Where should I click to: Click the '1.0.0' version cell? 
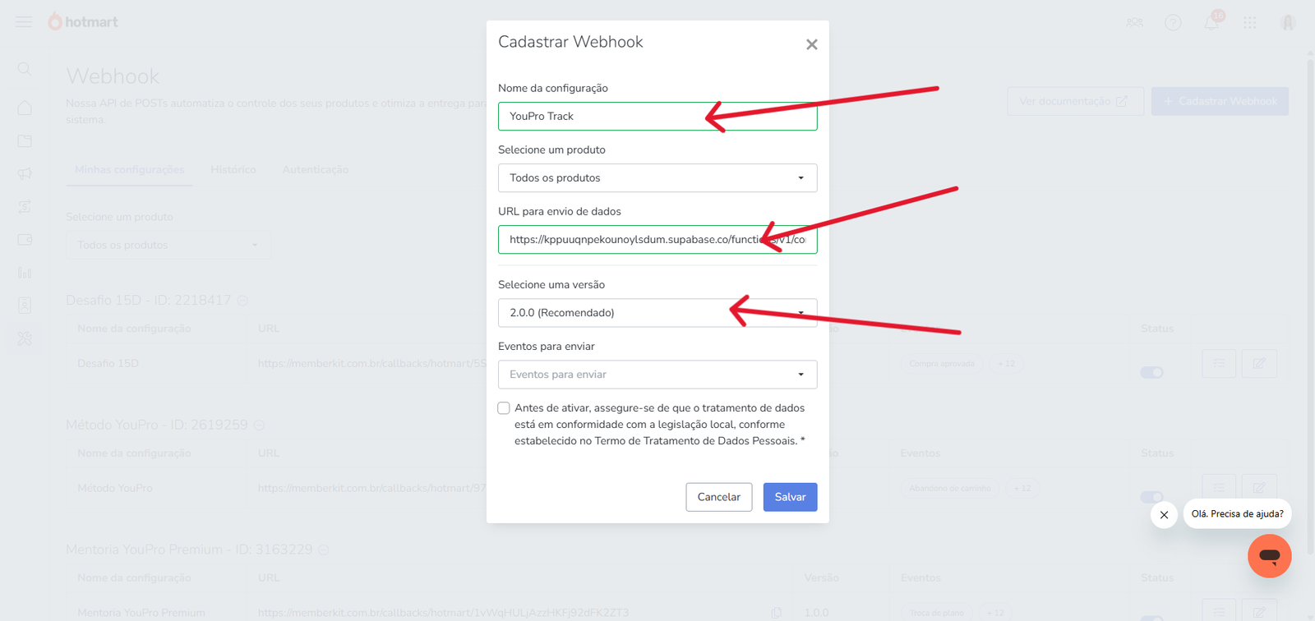click(817, 613)
